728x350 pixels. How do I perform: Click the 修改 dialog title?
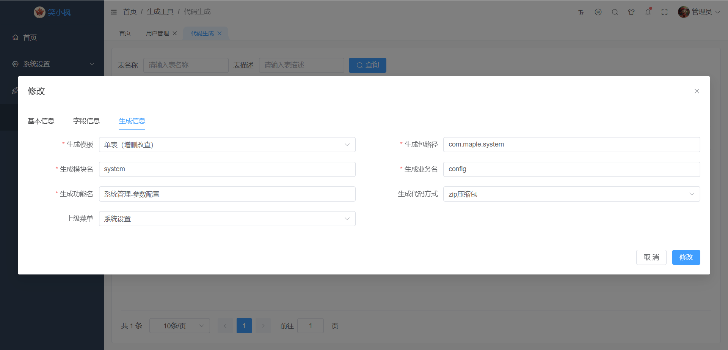[x=36, y=91]
